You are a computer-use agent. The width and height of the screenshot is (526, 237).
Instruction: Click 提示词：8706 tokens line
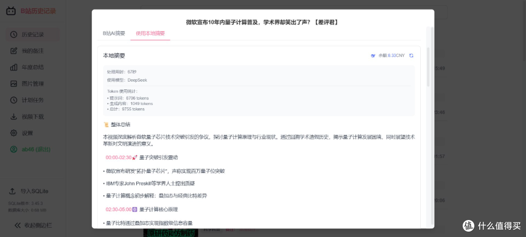pos(128,98)
